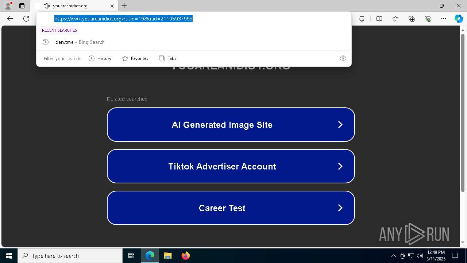Image resolution: width=467 pixels, height=263 pixels.
Task: Minimize the Edge window
Action: 425,6
